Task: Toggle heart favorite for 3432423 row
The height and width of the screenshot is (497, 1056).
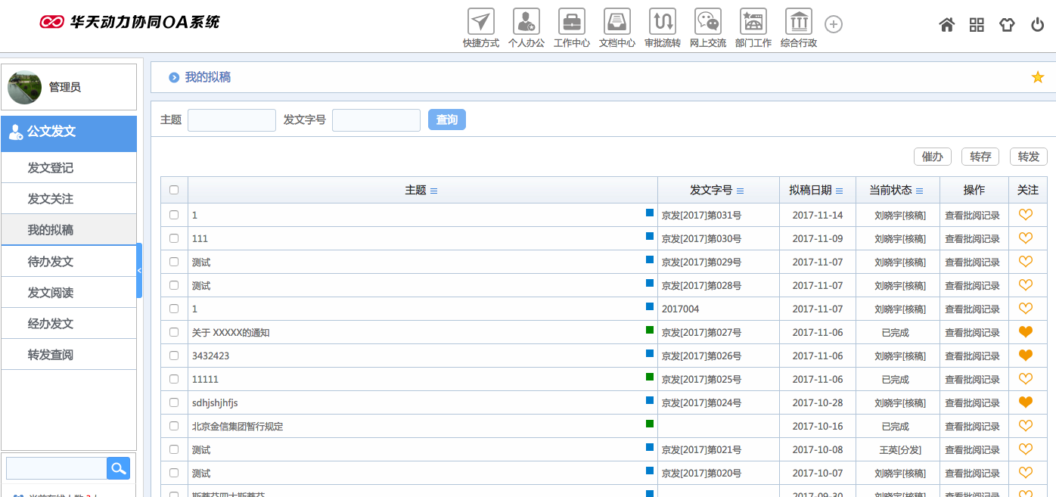Action: tap(1025, 356)
